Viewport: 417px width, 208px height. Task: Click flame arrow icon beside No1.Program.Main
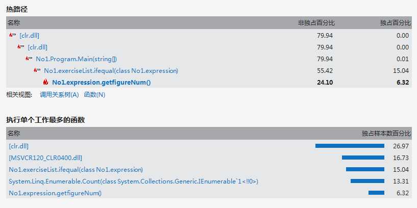tap(29, 59)
